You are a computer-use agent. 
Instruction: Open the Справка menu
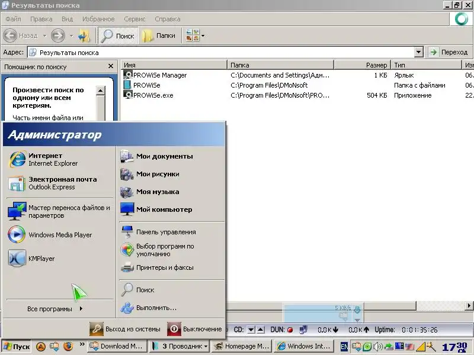click(x=168, y=19)
